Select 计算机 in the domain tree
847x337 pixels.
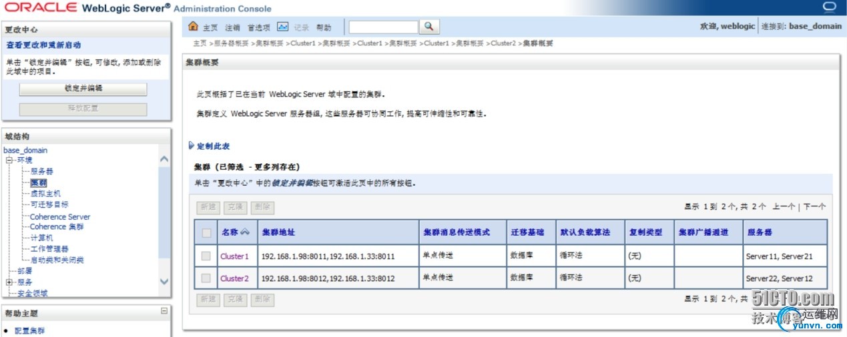pos(41,238)
